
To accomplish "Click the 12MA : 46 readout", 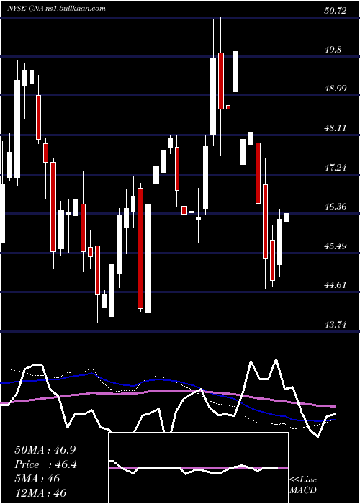I will click(x=40, y=493).
